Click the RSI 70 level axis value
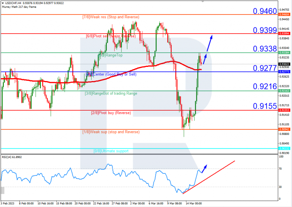The width and height of the screenshot is (292, 207). coord(280,169)
